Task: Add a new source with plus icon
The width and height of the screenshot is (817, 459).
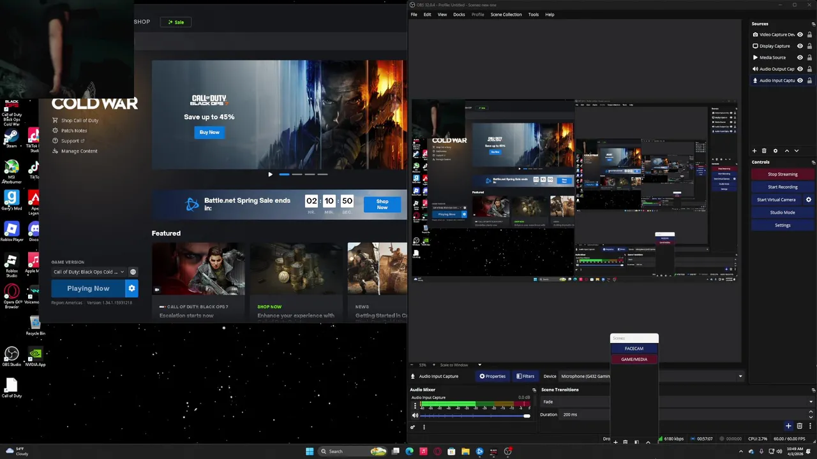Action: pyautogui.click(x=754, y=151)
